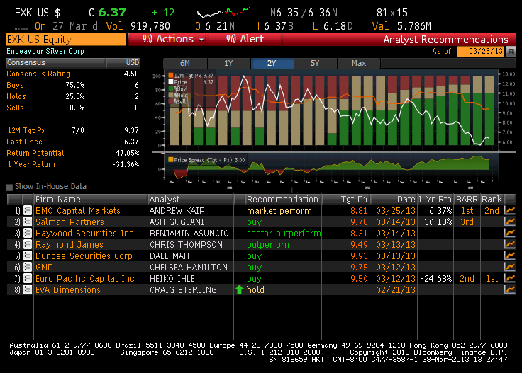Viewport: 522px width, 373px height.
Task: Click the 12M Tgt Px label
Action: pyautogui.click(x=27, y=130)
